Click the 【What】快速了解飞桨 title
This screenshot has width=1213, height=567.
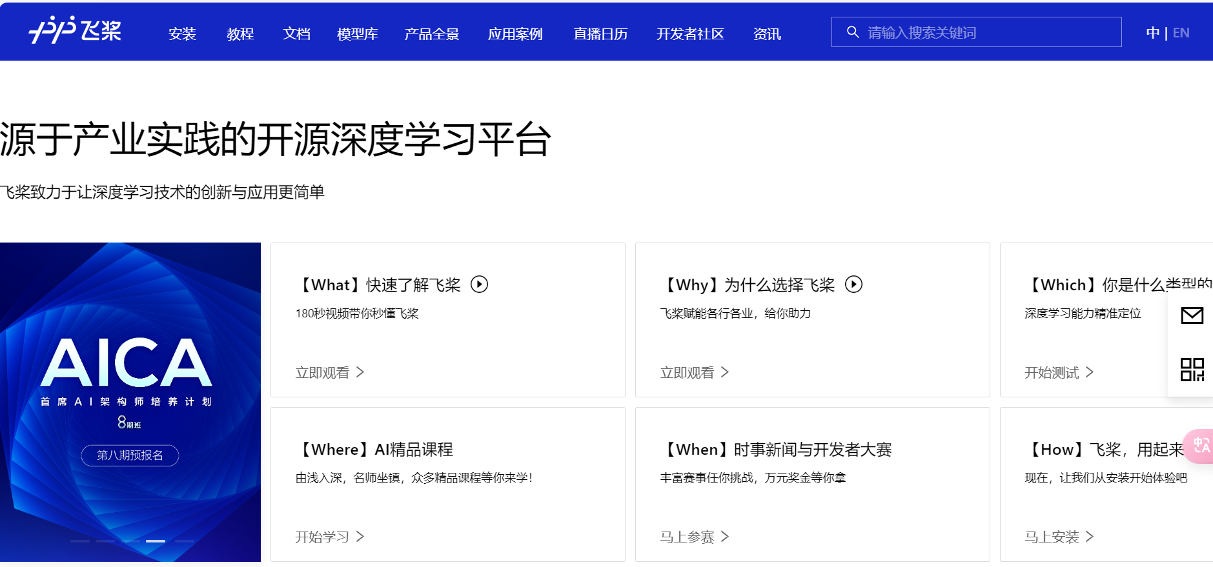click(x=378, y=285)
